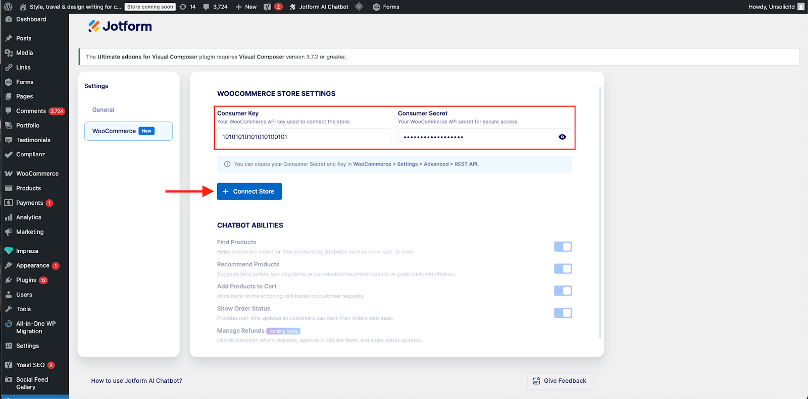This screenshot has width=808, height=399.
Task: Click the updates icon showing 14
Action: 183,7
